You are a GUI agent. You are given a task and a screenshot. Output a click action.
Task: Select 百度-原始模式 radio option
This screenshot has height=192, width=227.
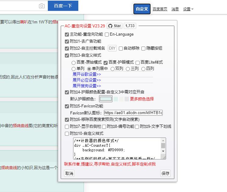(x=73, y=63)
